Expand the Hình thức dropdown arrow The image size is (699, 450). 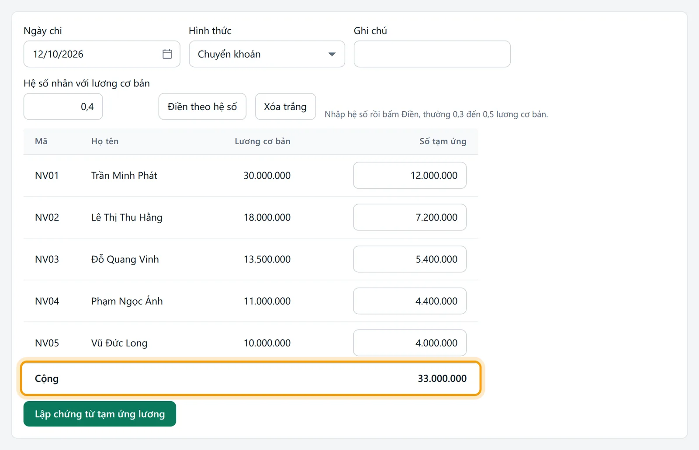332,54
